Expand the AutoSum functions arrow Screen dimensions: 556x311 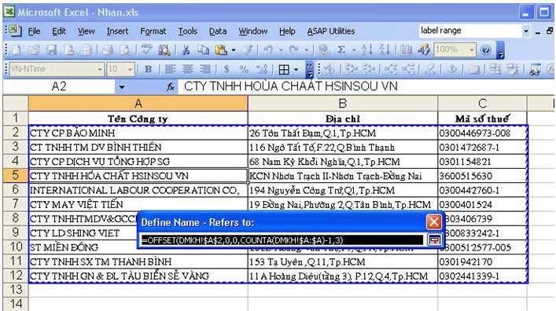click(354, 50)
